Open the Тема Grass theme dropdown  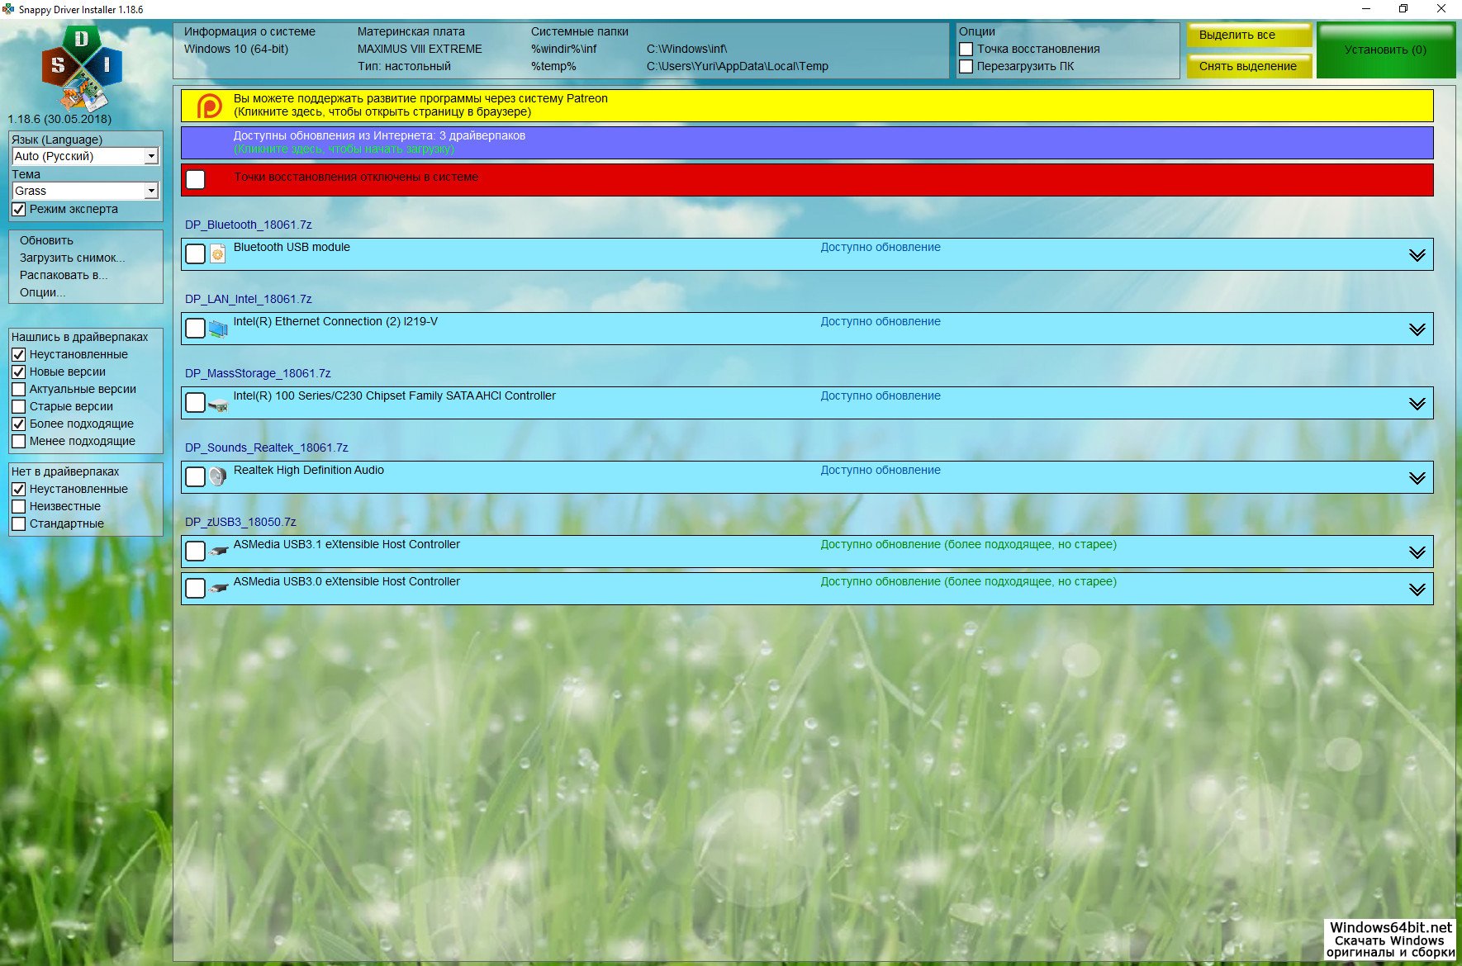pos(151,192)
